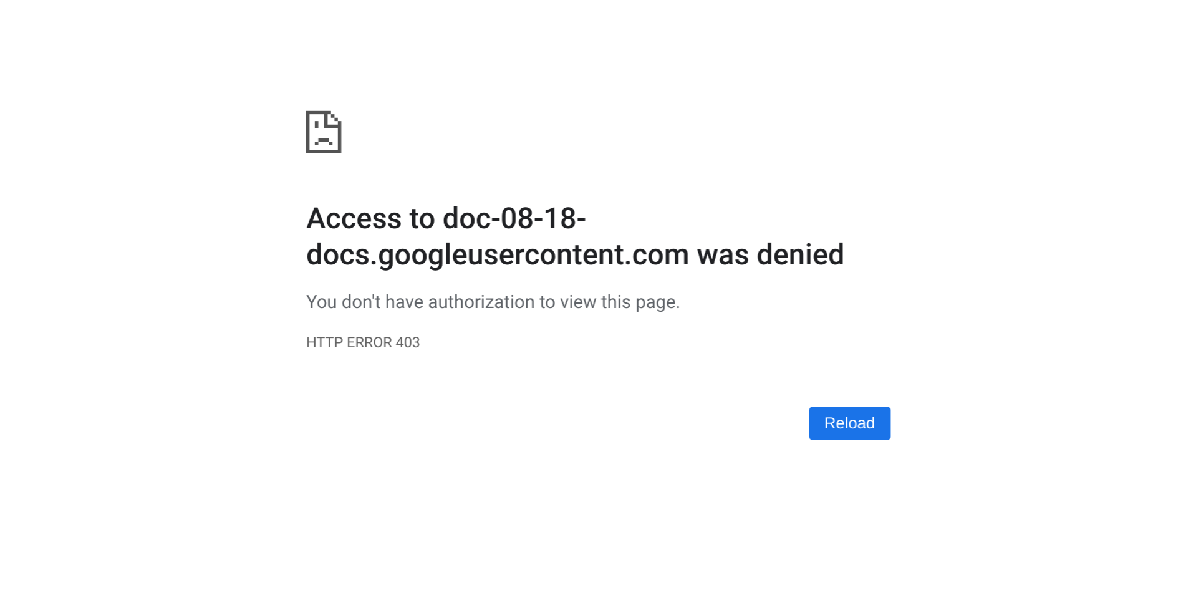
Task: Click the sad page error icon
Action: click(323, 132)
